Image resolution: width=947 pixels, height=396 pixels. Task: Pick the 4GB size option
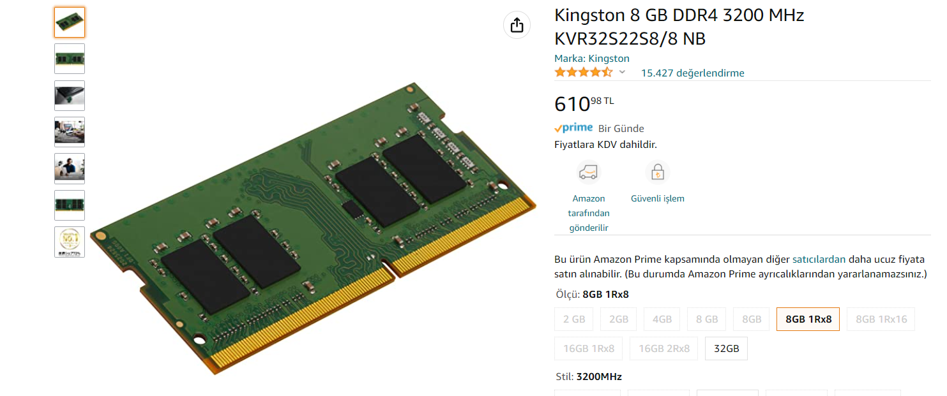pyautogui.click(x=662, y=319)
